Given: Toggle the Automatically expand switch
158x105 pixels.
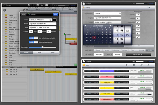Looking at the screenshot, I should pos(33,42).
